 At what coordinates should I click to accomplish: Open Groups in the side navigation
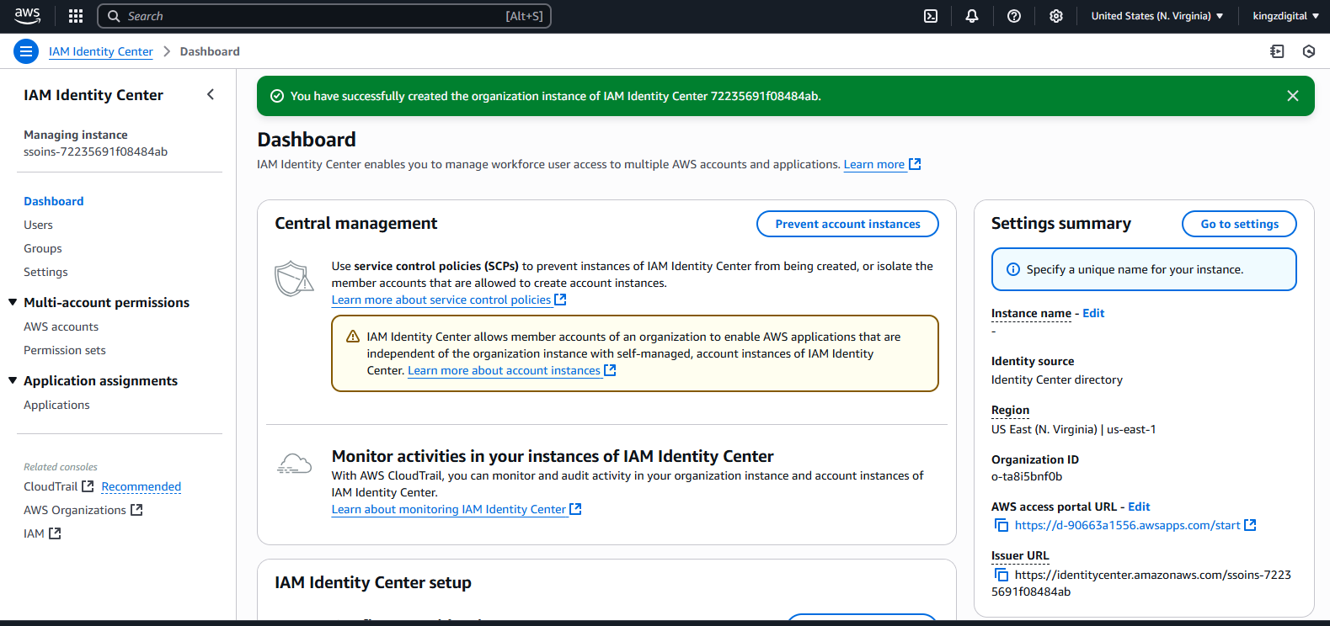click(x=43, y=248)
